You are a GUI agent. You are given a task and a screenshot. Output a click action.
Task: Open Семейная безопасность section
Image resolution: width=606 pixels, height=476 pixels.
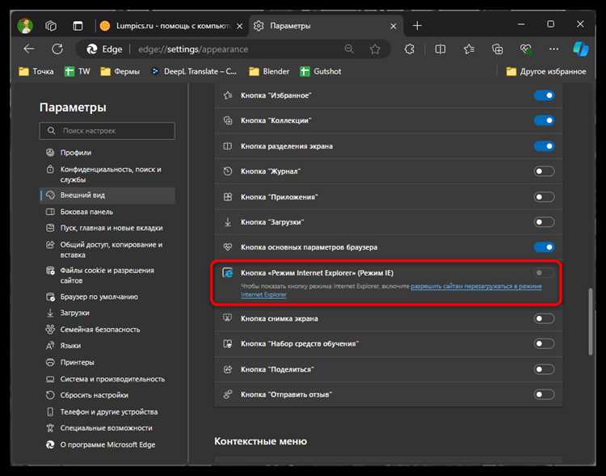107,330
